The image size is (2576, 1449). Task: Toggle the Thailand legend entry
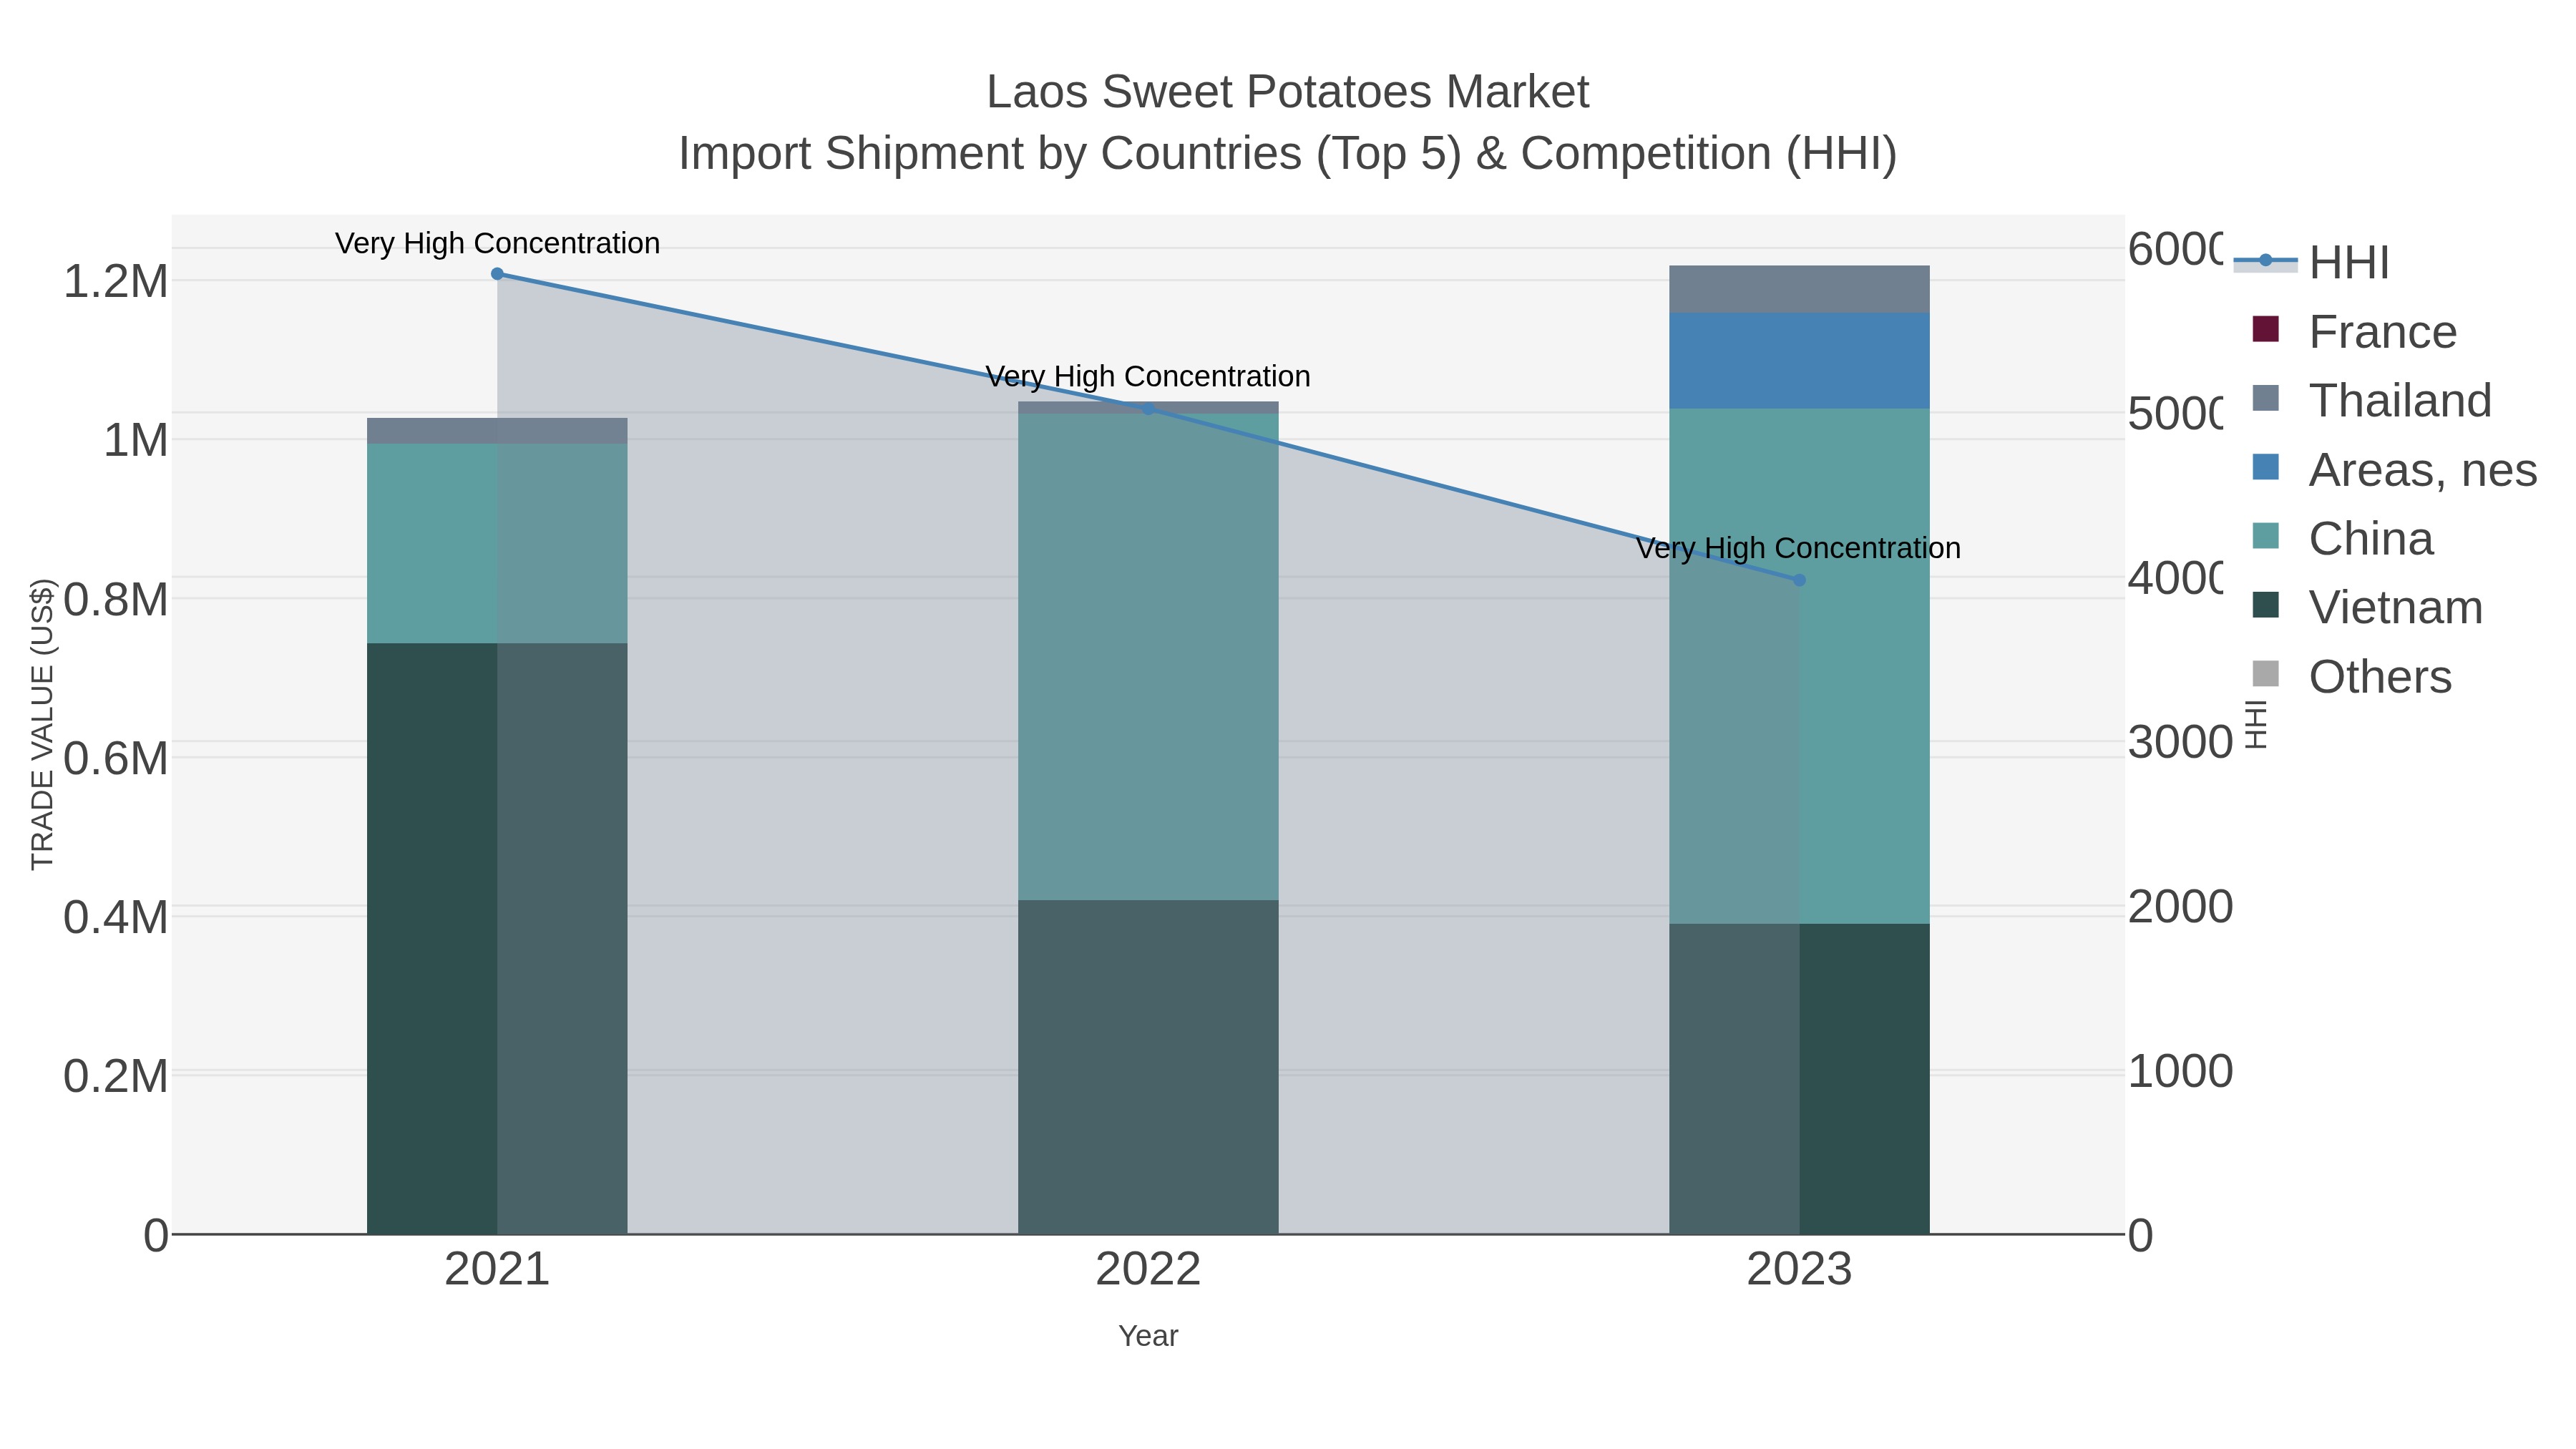tap(2371, 400)
